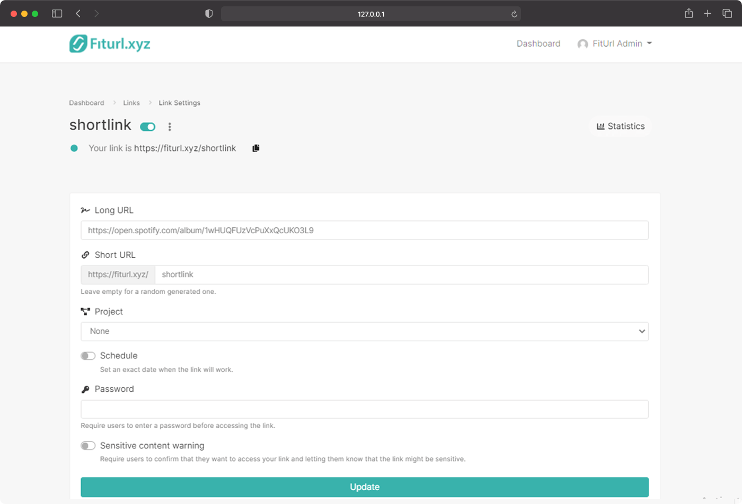Click the Statistics chart icon
Viewport: 742px width, 504px height.
(600, 126)
